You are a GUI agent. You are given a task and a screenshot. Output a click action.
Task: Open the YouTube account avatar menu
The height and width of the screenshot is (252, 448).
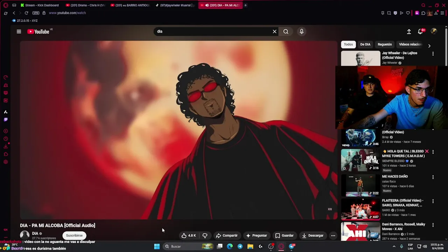(434, 31)
